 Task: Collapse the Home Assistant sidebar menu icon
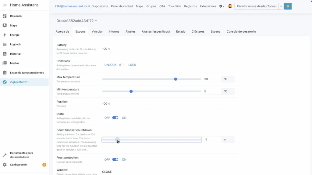(5, 5)
